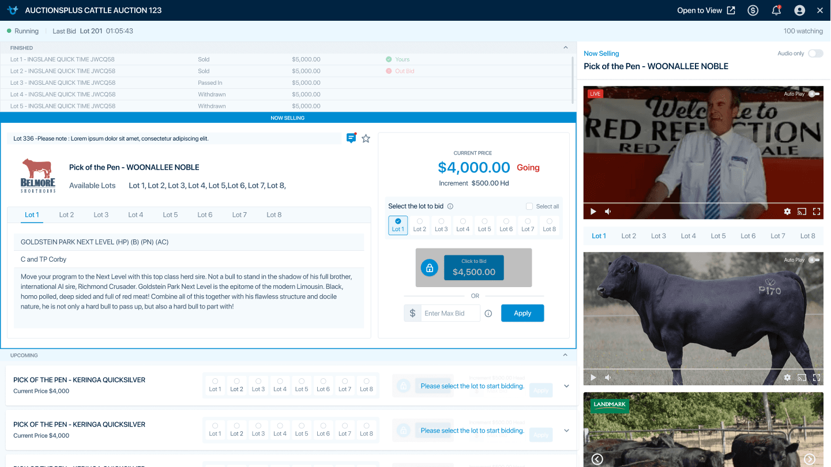Open settings gear on the black bull video
831x467 pixels.
pos(787,378)
